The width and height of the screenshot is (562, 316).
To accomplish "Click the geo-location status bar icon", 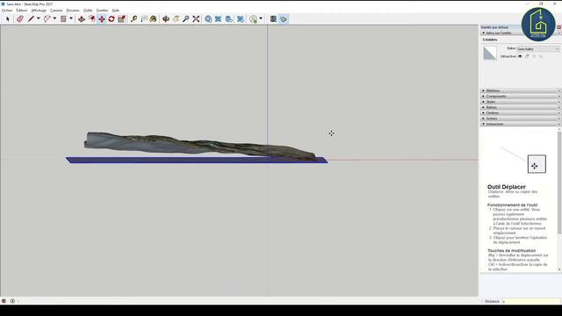I will (x=4, y=301).
